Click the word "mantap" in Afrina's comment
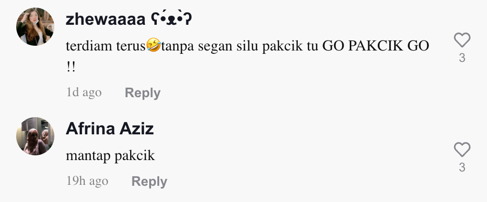 pyautogui.click(x=89, y=156)
